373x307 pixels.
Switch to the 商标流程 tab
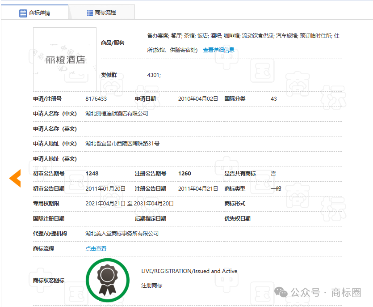[x=101, y=12]
